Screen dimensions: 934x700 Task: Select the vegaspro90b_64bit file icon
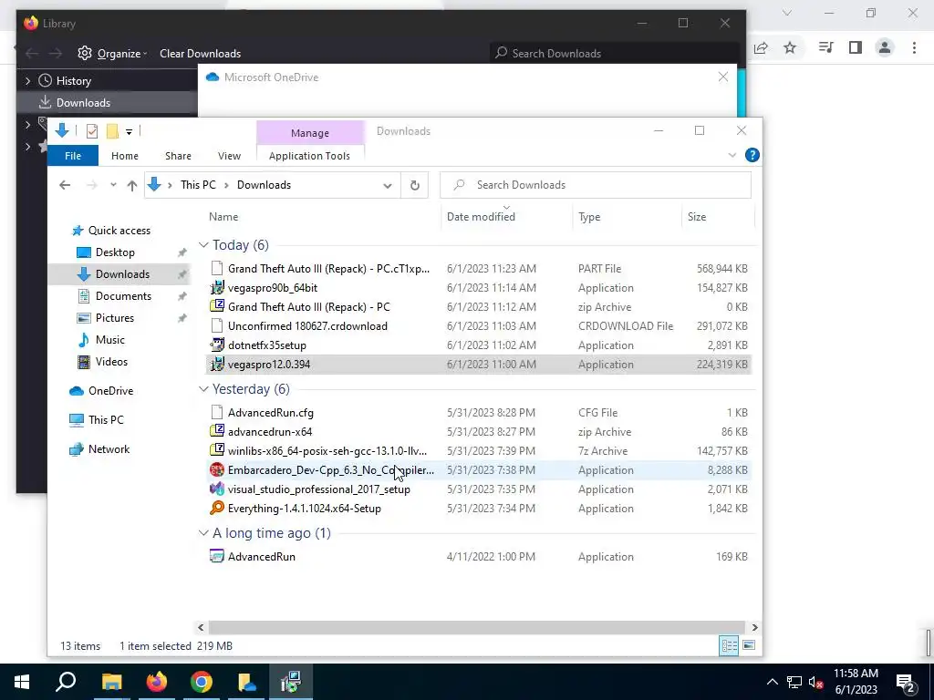(x=217, y=288)
